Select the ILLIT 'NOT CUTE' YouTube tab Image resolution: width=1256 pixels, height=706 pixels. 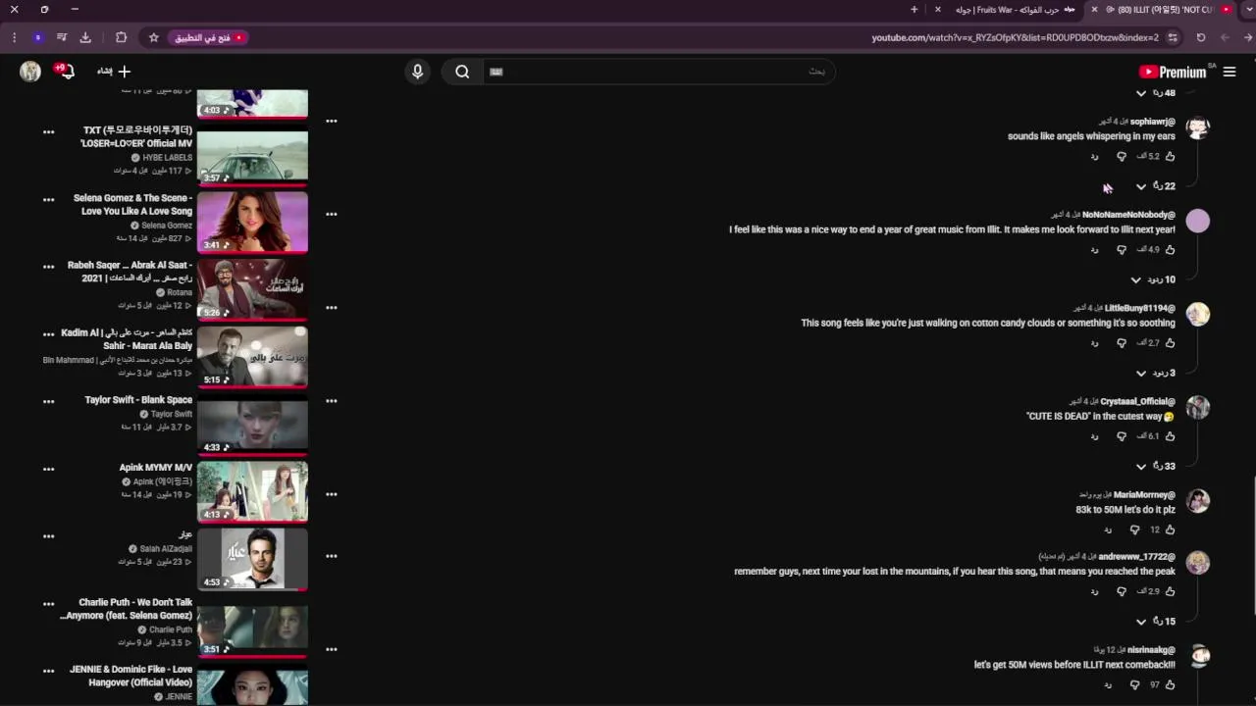1163,9
